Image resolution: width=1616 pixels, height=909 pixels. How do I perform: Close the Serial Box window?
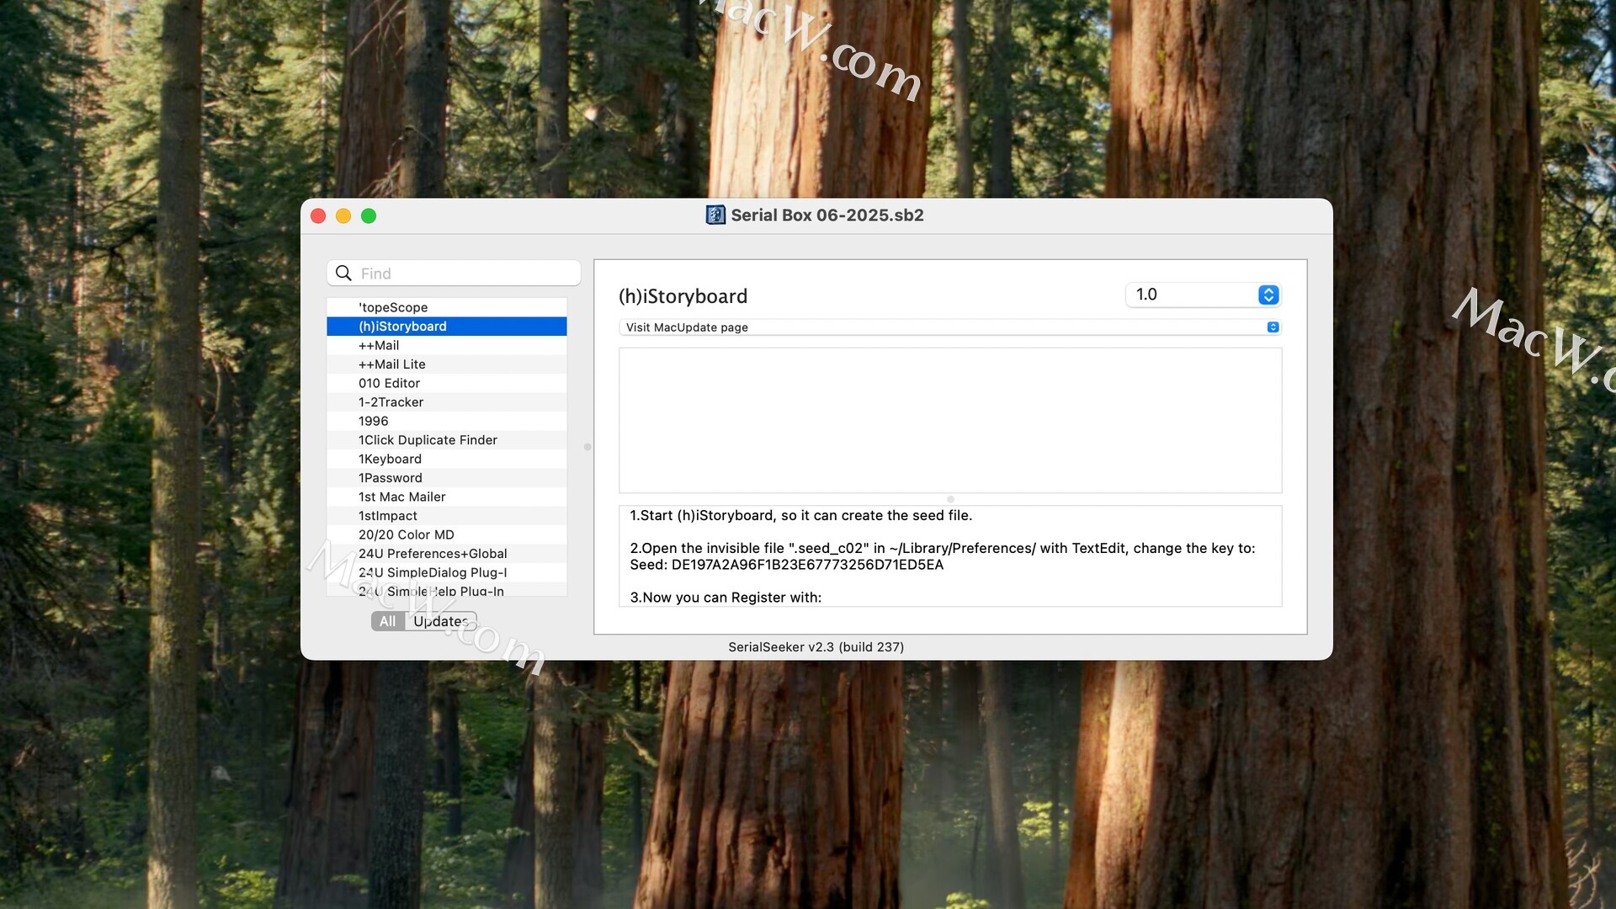point(318,216)
